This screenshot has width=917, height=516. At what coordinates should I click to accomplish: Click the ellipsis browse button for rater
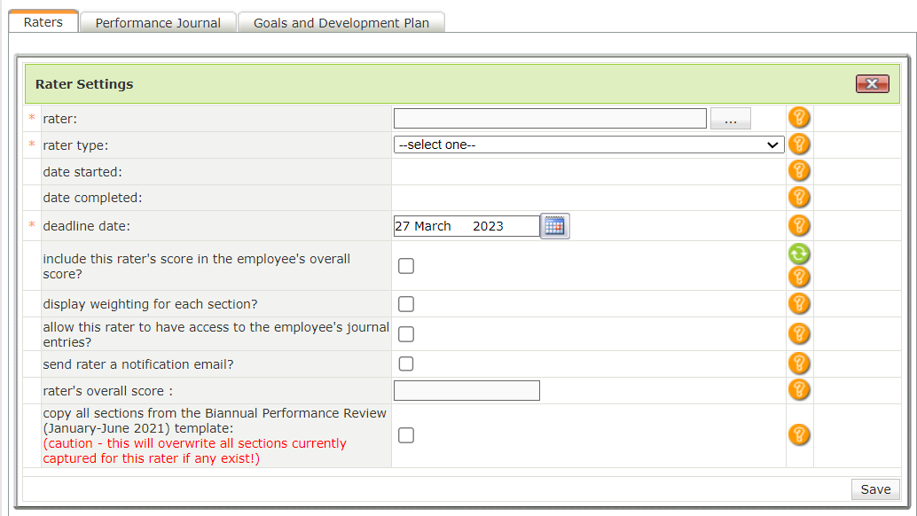(x=730, y=119)
